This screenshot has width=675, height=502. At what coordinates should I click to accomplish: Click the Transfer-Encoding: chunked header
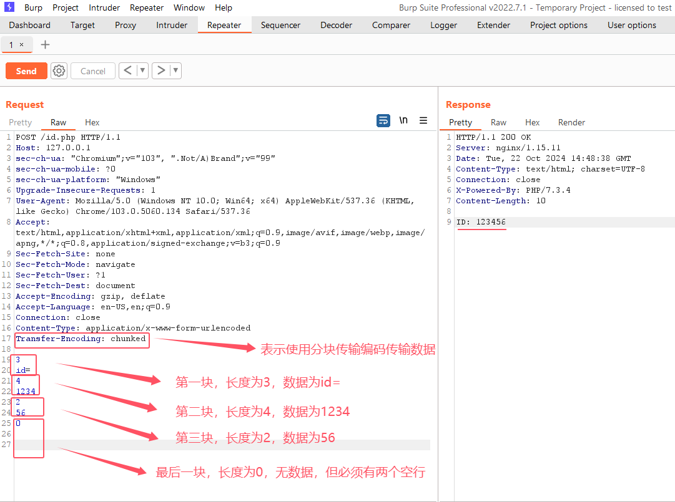81,339
